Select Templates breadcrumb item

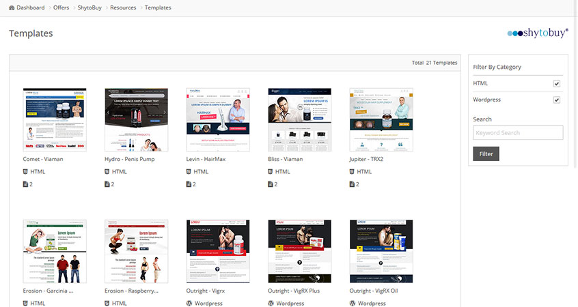click(158, 8)
